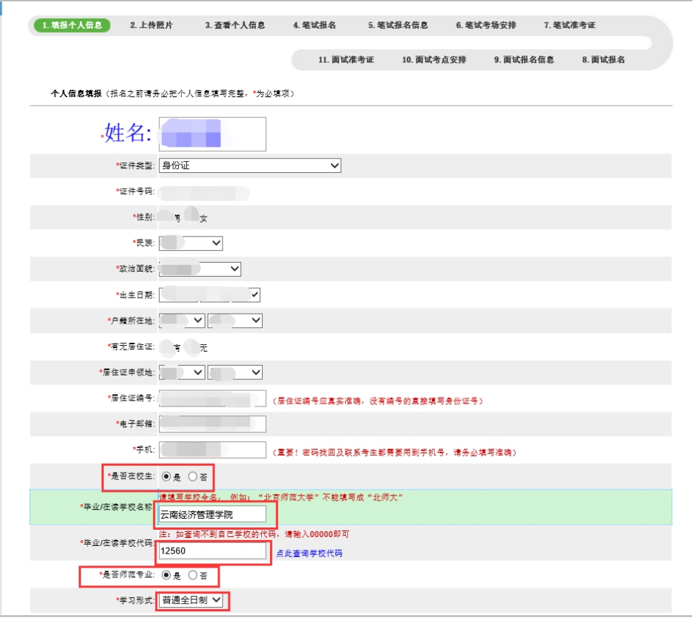Expand the 学习形式 dropdown
The image size is (693, 618).
(191, 599)
